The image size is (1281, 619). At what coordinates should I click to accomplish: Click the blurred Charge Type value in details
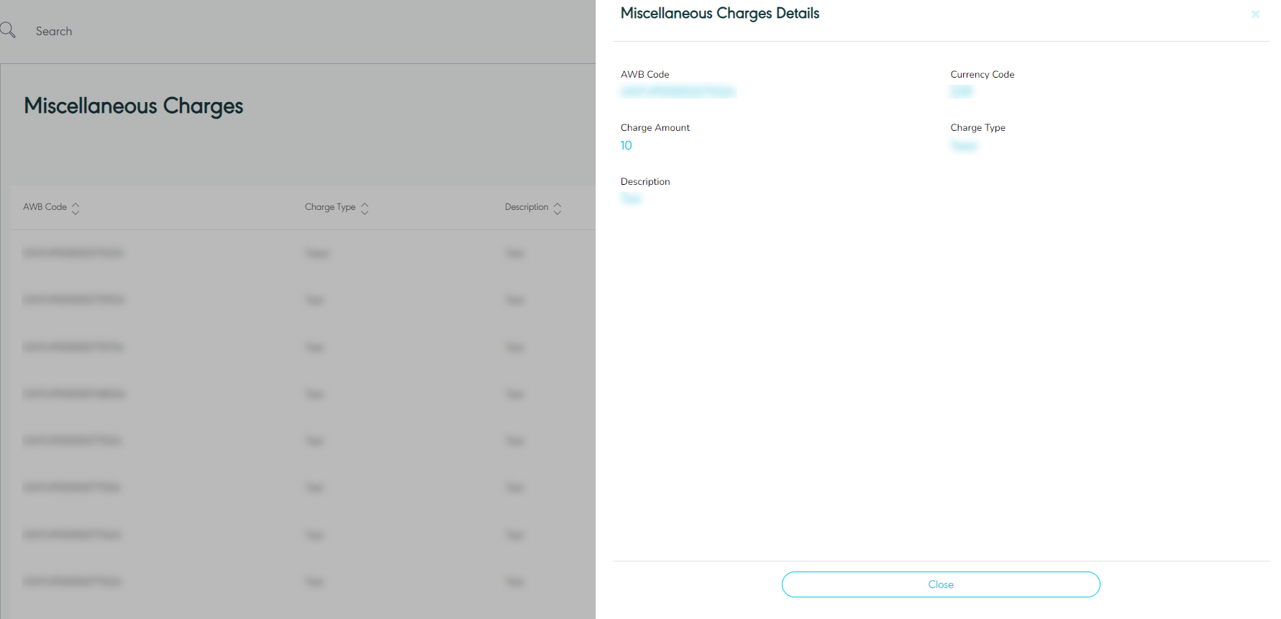coord(963,146)
